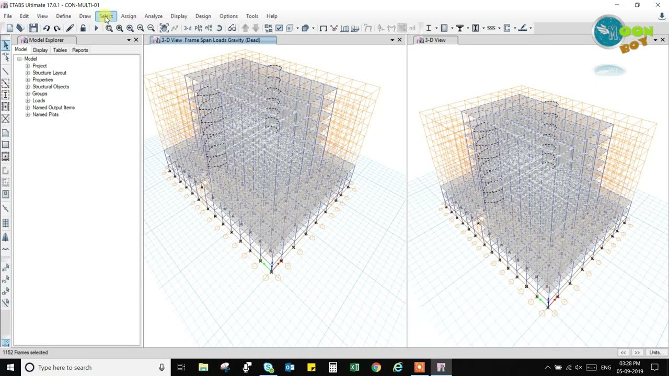Open the Design menu
This screenshot has height=376, width=669.
coord(203,16)
